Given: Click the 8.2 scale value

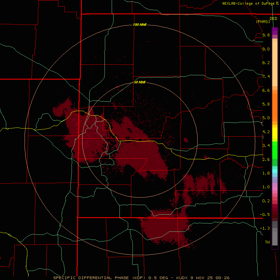Looking at the screenshot, I should coord(266,63).
